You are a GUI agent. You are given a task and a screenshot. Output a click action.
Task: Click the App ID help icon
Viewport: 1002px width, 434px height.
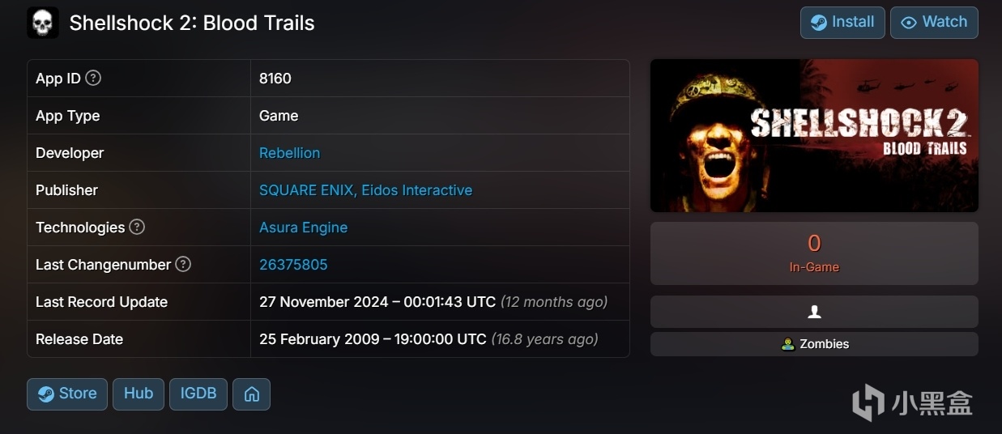(94, 79)
